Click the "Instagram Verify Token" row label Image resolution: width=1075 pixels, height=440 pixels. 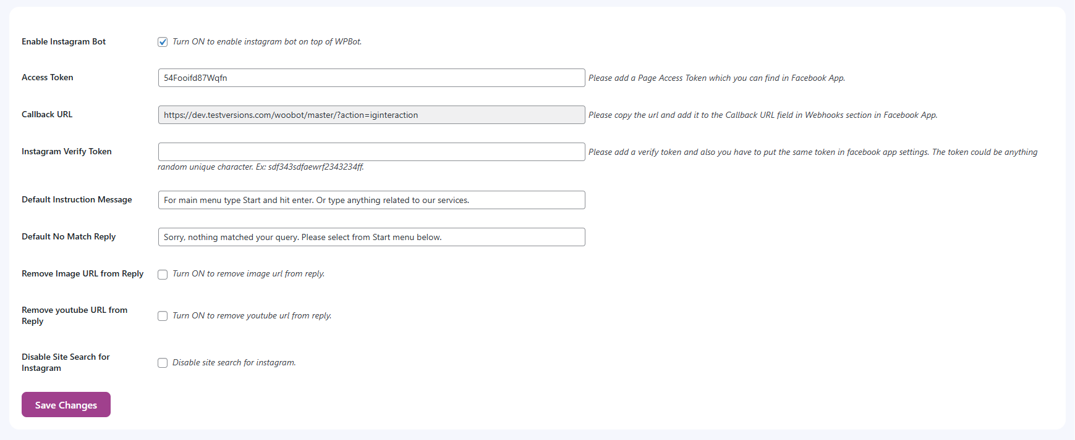pos(67,151)
